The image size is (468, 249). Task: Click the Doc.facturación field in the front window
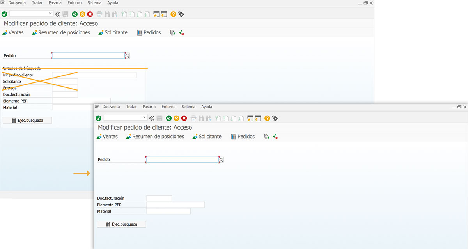pyautogui.click(x=159, y=199)
